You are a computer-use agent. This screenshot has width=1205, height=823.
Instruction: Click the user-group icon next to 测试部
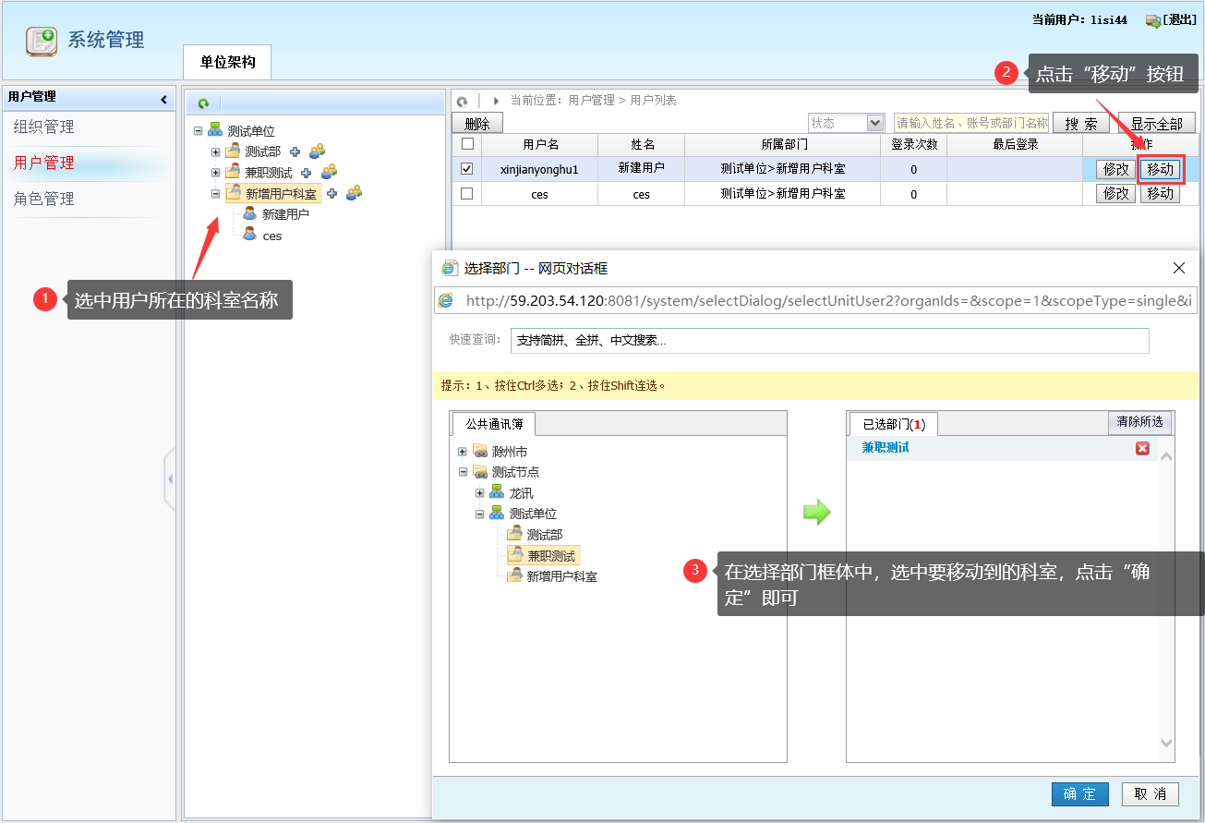tap(317, 151)
